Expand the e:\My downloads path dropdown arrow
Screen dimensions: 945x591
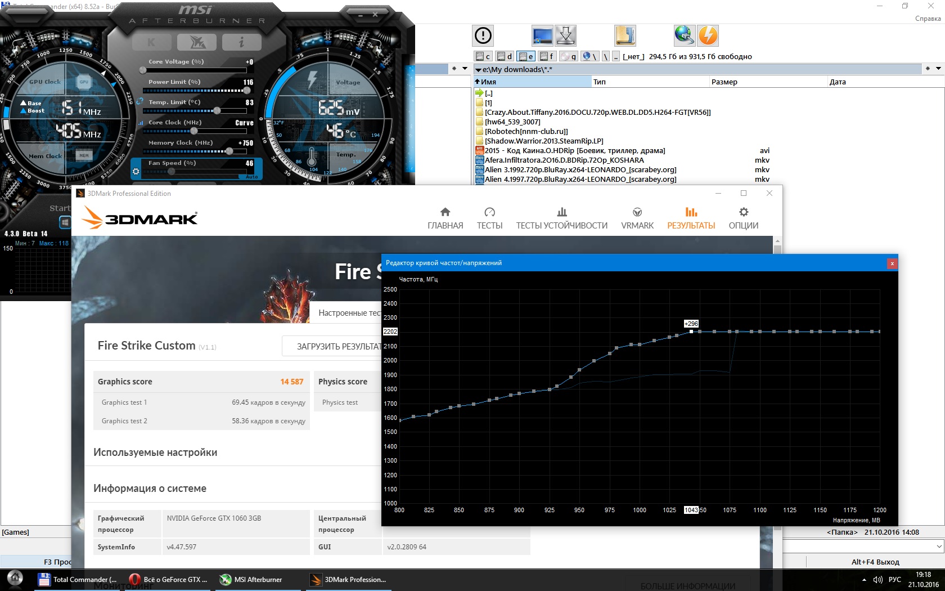478,70
